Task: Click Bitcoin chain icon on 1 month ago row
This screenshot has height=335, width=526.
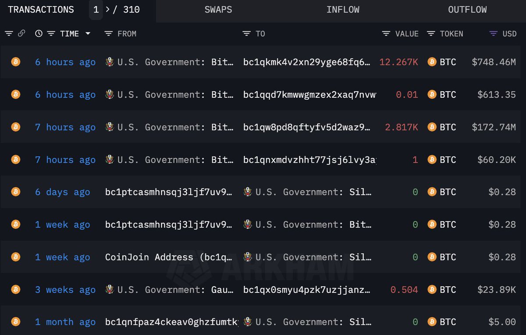Action: [16, 322]
